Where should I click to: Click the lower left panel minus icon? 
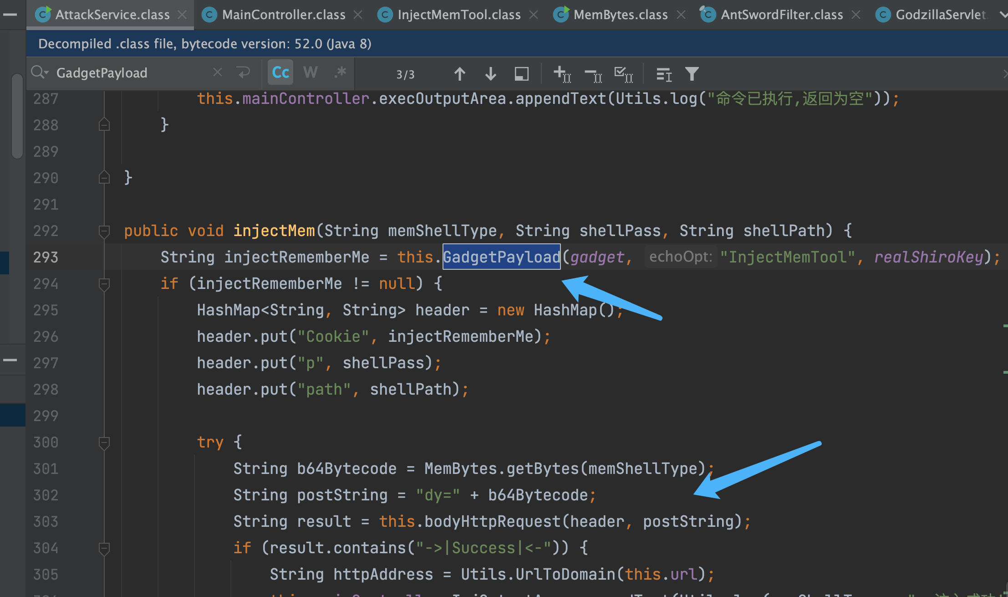10,360
